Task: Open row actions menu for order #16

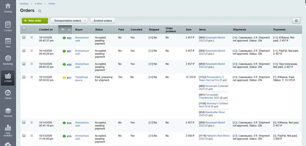Action: point(32,123)
